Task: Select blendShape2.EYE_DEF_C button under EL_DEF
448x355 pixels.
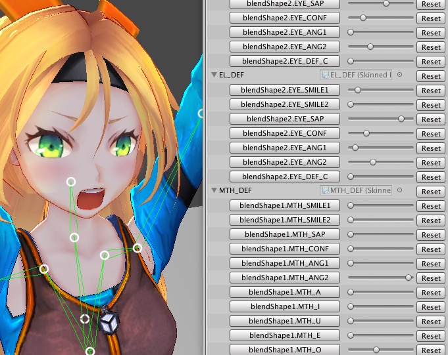Action: (285, 177)
